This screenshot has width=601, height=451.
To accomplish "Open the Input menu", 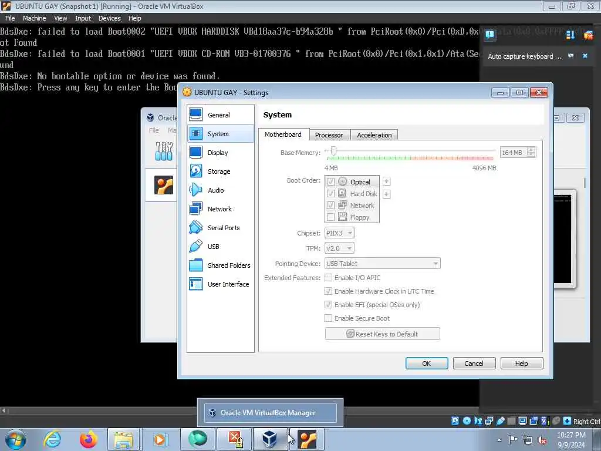I will 83,18.
